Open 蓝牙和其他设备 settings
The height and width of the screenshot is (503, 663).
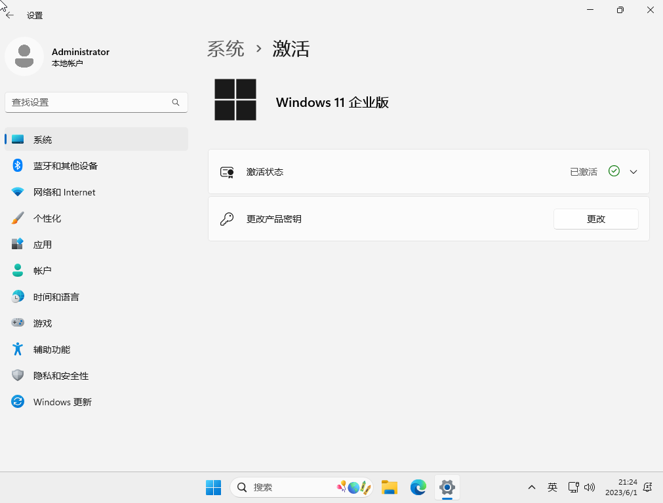[x=96, y=166]
